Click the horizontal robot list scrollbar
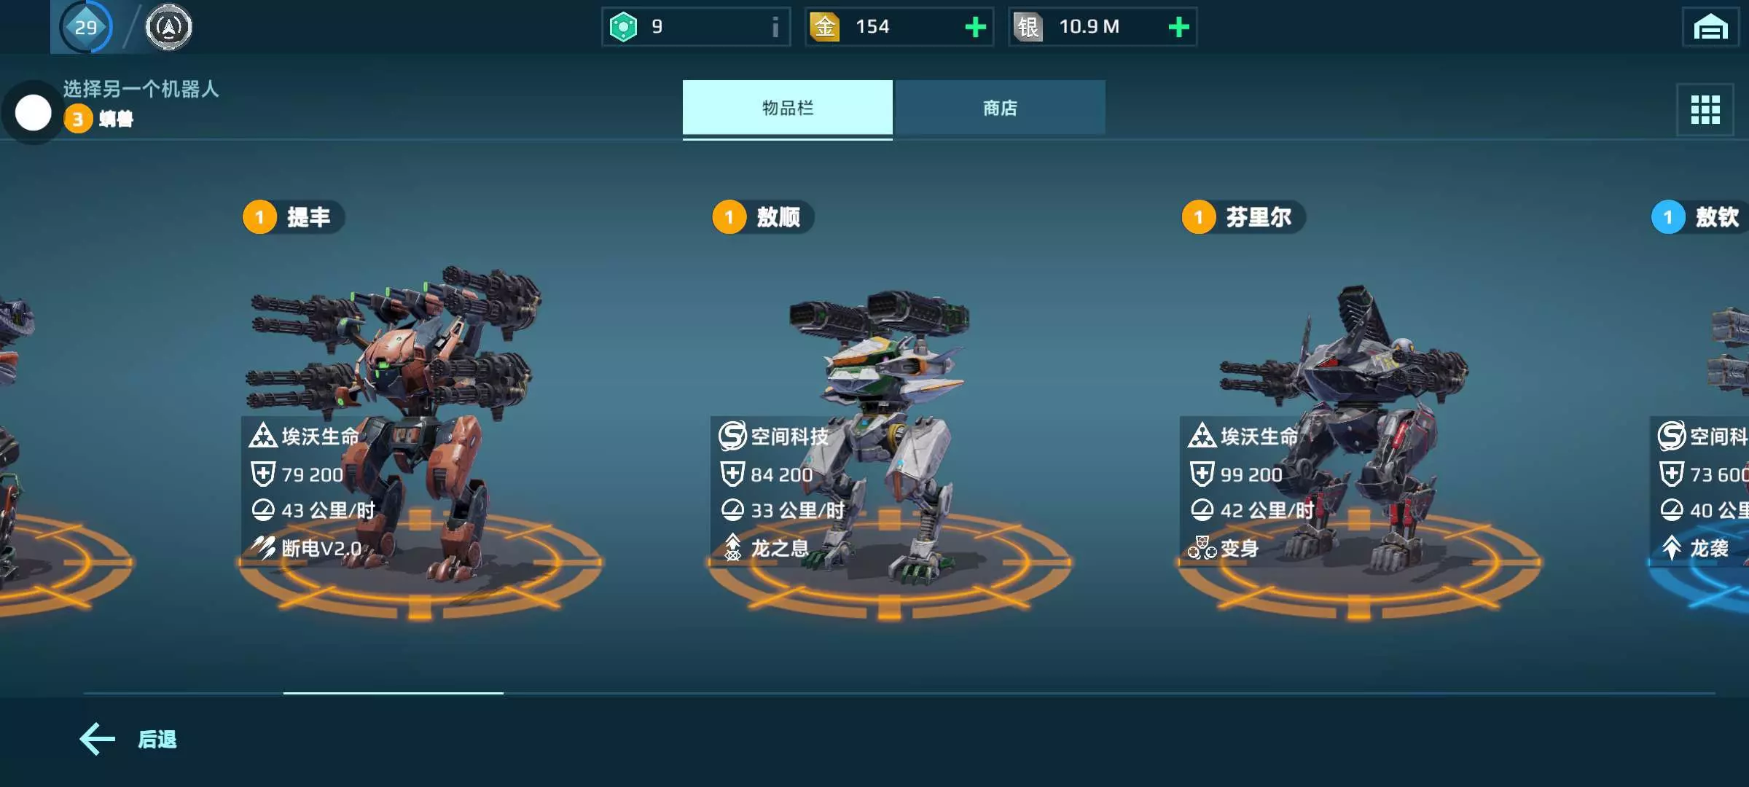 click(x=899, y=693)
